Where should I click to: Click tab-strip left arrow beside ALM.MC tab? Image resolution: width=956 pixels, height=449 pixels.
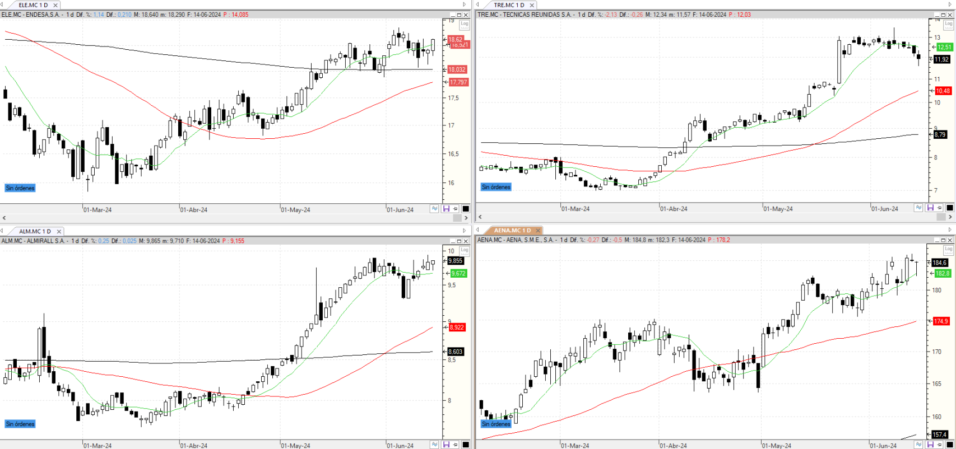(x=2, y=231)
